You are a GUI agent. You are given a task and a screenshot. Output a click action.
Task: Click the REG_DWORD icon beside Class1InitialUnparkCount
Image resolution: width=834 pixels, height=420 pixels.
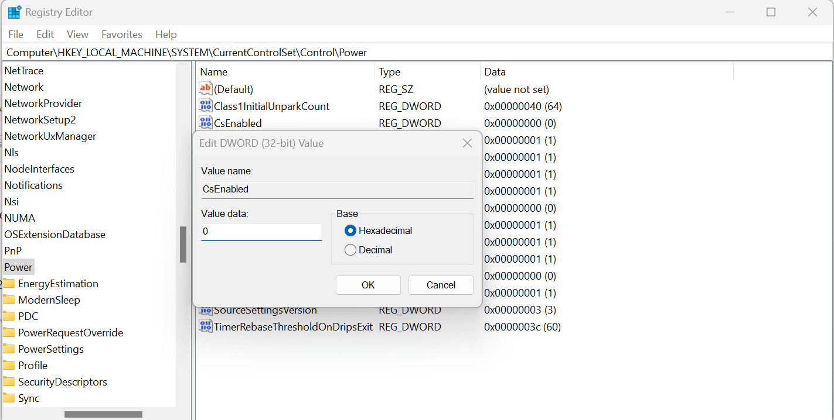click(x=206, y=106)
